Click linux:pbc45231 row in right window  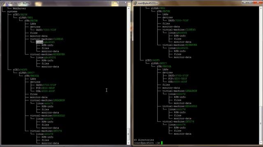tap(178, 48)
